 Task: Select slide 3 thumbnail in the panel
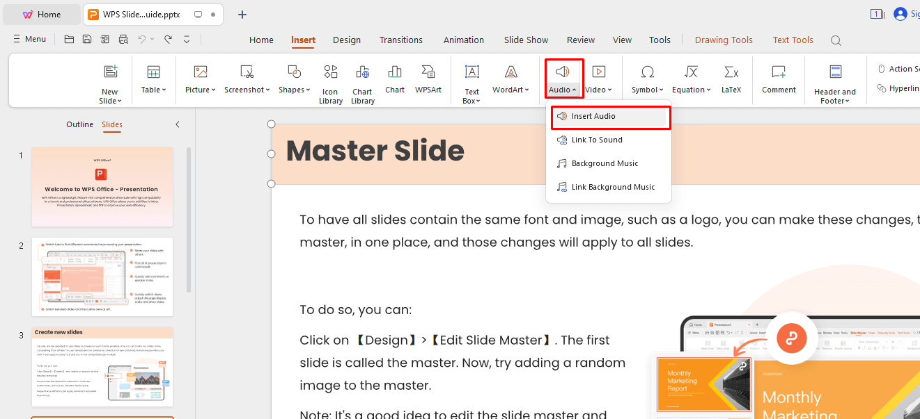pyautogui.click(x=102, y=368)
